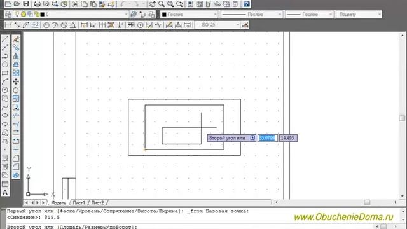Select the Linear dimension tool

click(8, 25)
